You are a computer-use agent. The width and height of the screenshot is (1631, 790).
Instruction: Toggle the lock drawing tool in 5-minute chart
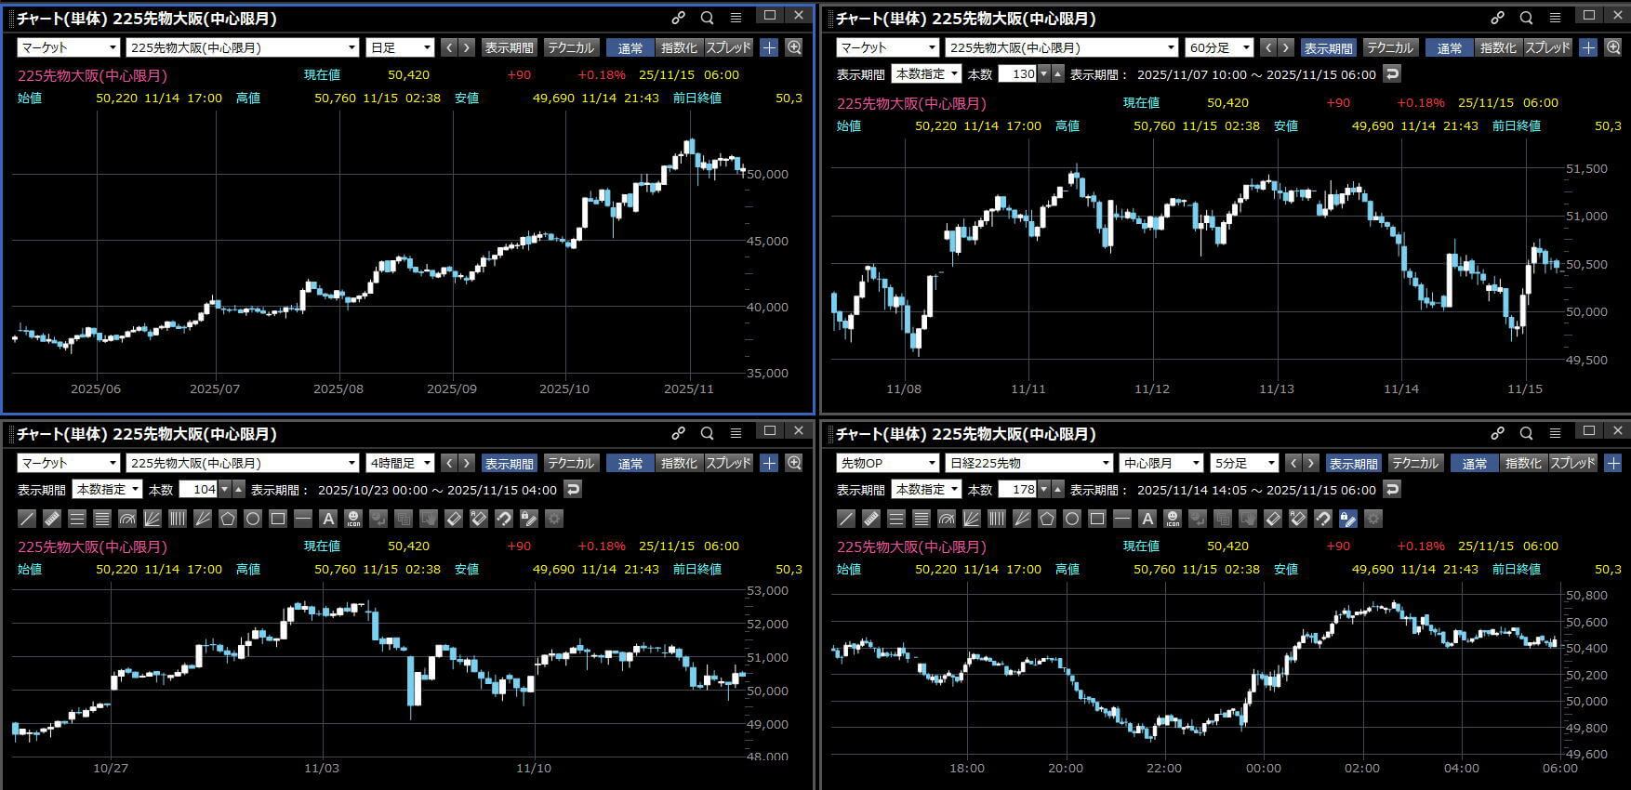pyautogui.click(x=1348, y=519)
